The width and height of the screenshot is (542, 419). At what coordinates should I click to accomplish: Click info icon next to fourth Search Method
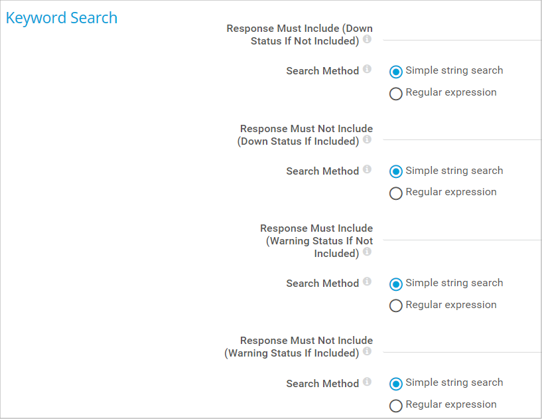367,382
